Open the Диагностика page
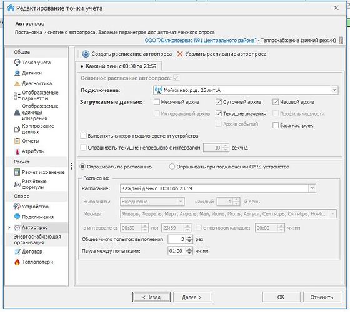 (37, 84)
